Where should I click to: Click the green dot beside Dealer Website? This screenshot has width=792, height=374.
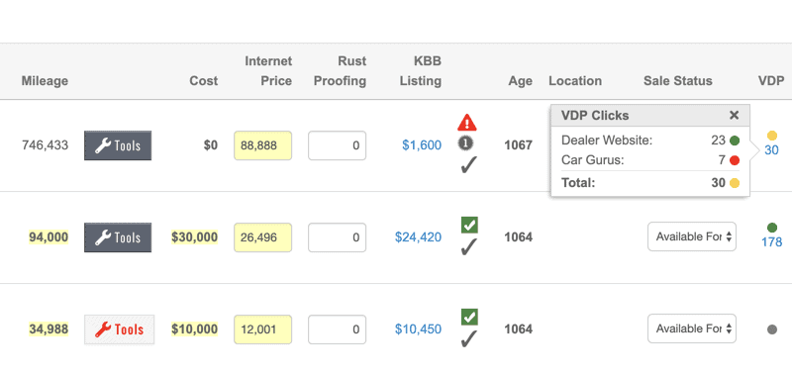coord(735,140)
